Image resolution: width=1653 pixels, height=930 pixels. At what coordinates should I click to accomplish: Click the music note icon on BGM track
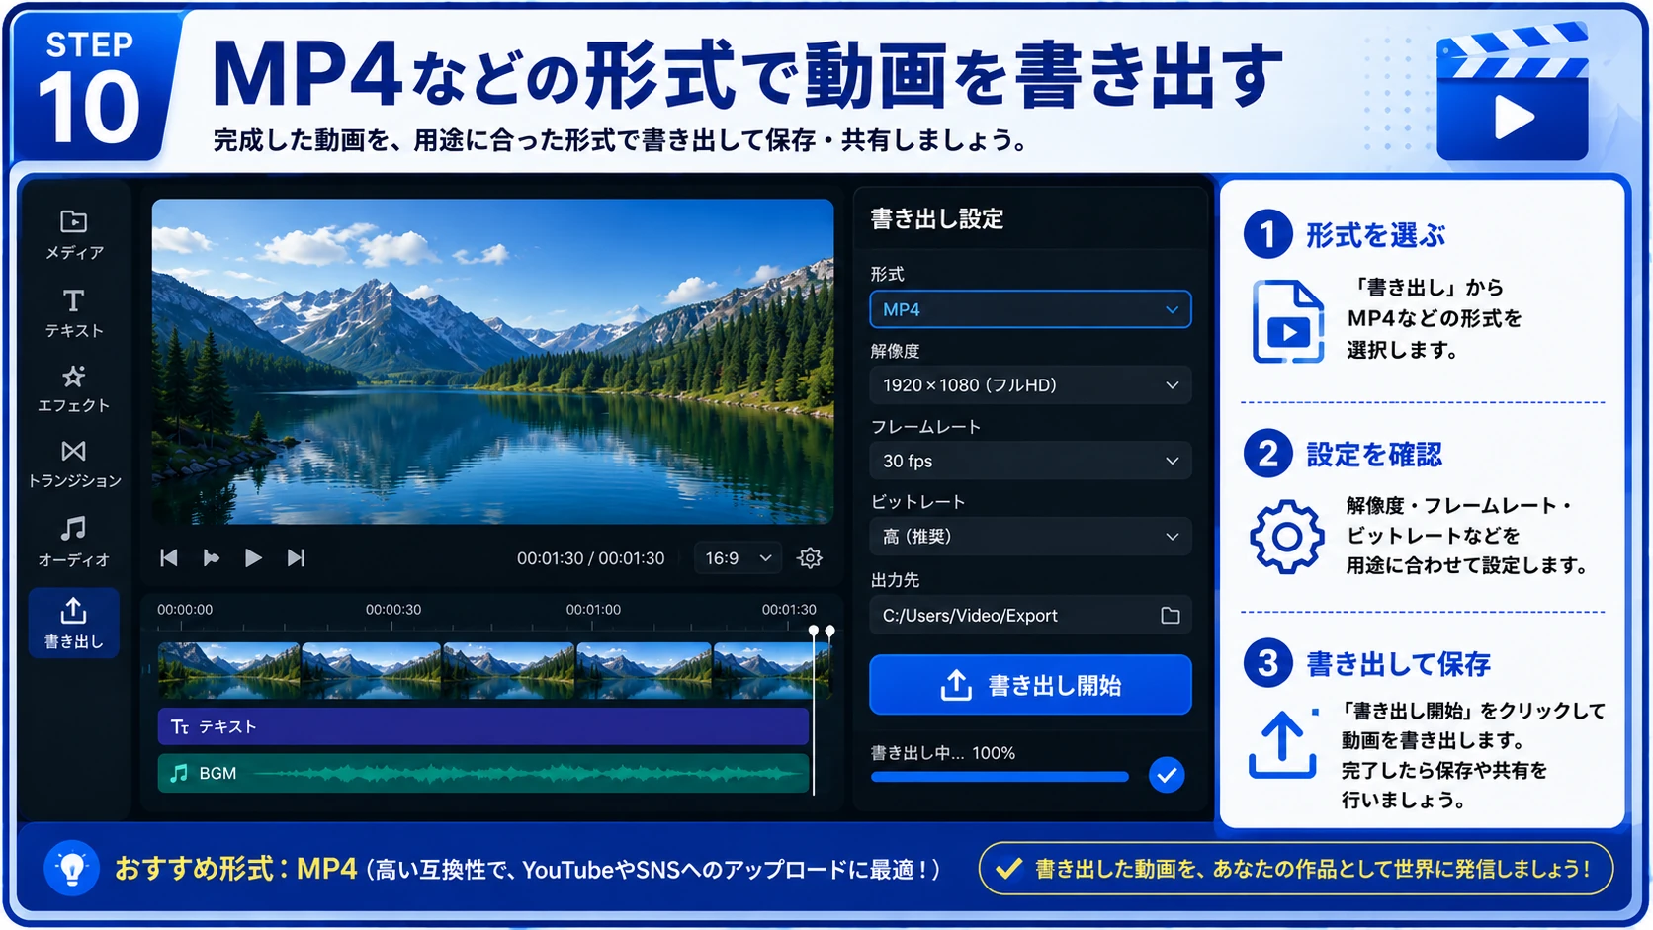point(179,773)
